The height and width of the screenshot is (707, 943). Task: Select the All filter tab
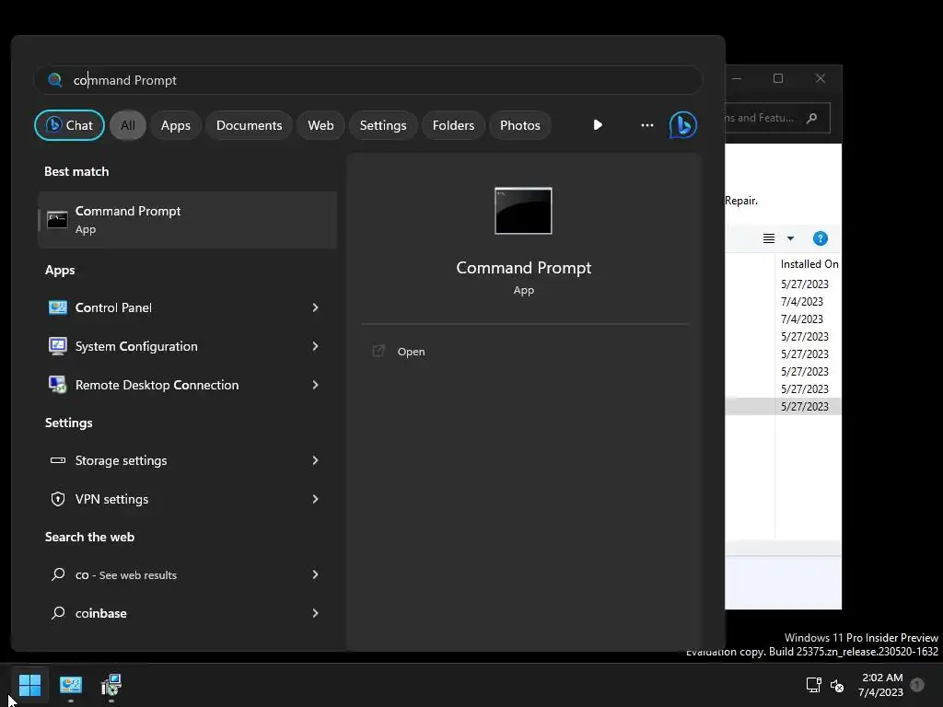tap(127, 125)
